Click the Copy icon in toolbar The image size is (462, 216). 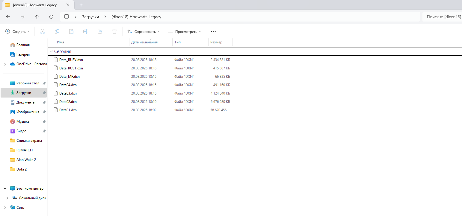pos(57,31)
